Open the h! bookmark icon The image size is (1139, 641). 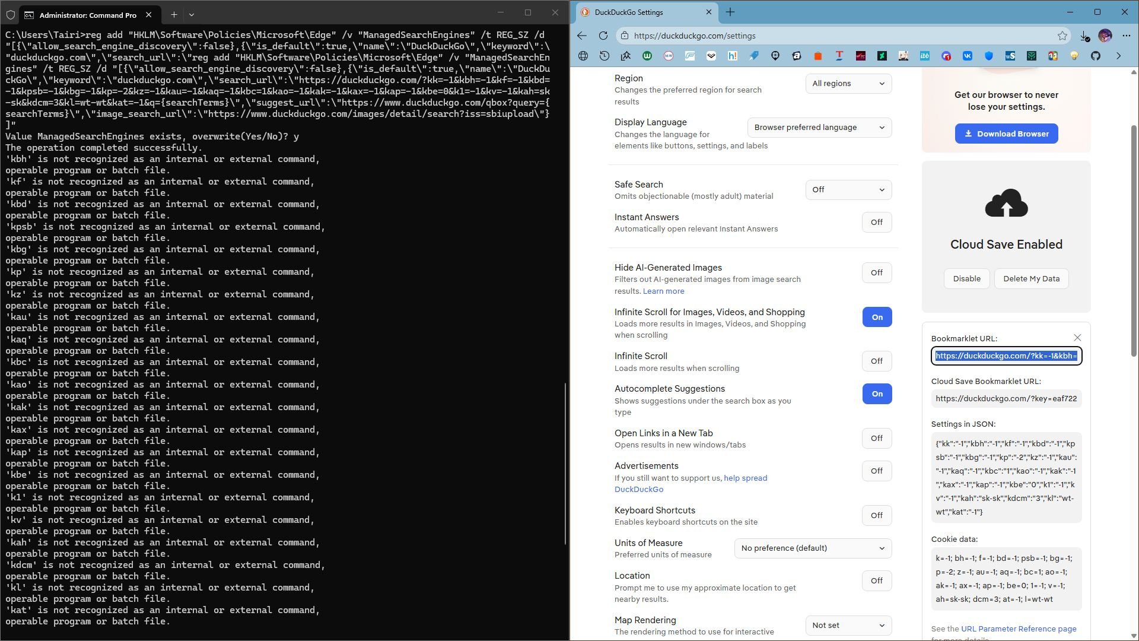[733, 56]
